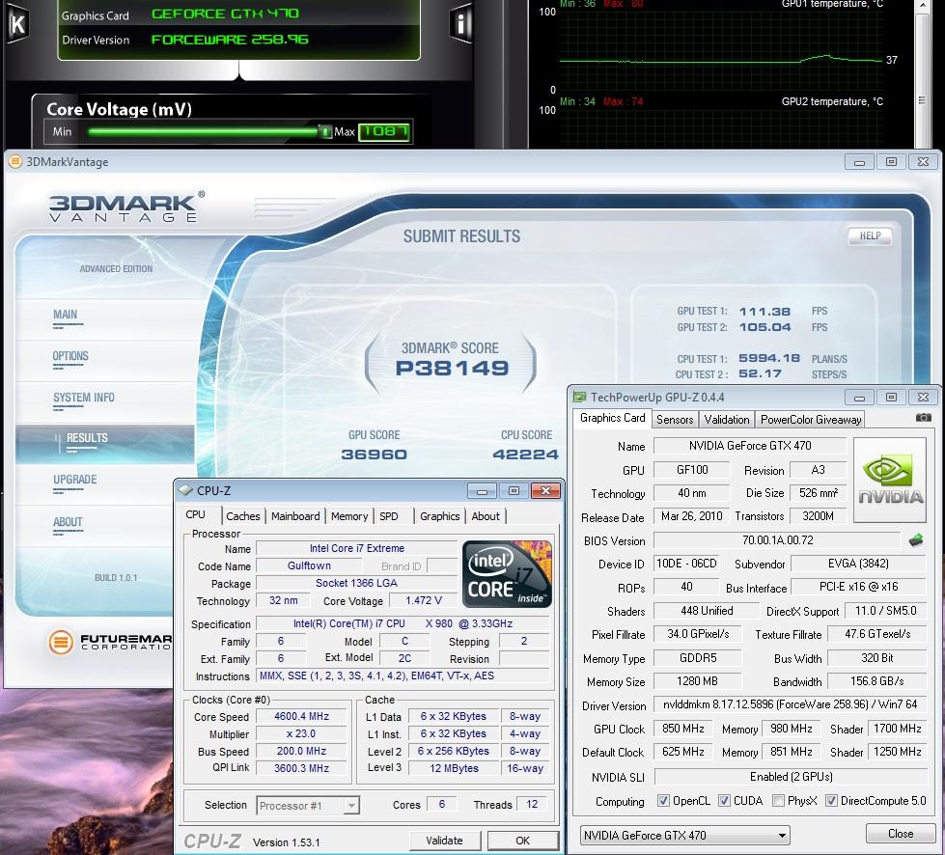This screenshot has width=945, height=855.
Task: Toggle the DirectCompute 5.0 checkbox
Action: 831,801
